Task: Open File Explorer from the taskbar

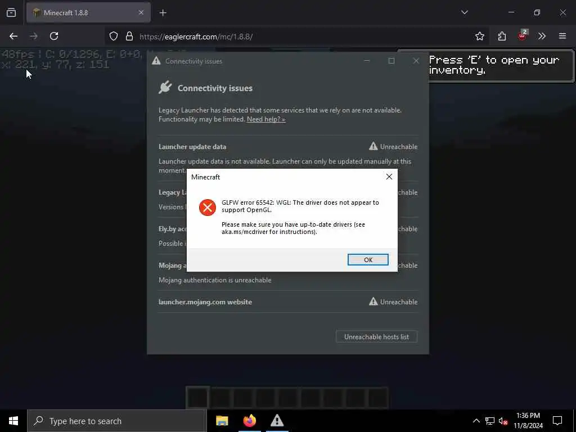Action: (222, 421)
